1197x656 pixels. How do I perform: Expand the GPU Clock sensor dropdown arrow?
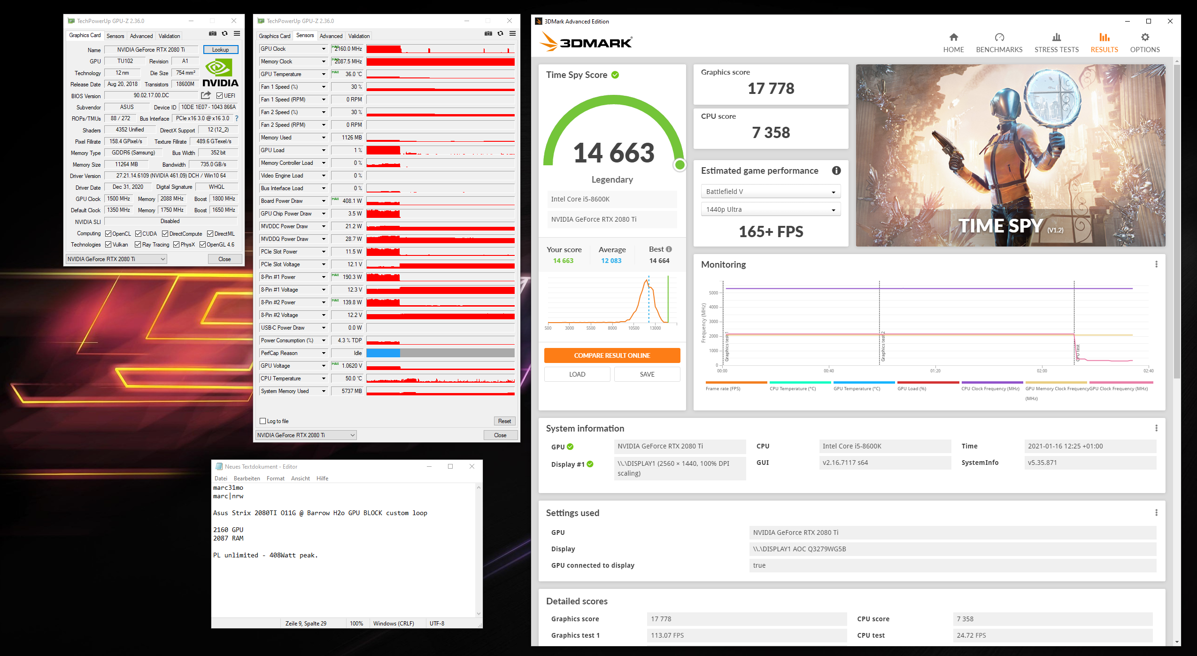click(324, 49)
